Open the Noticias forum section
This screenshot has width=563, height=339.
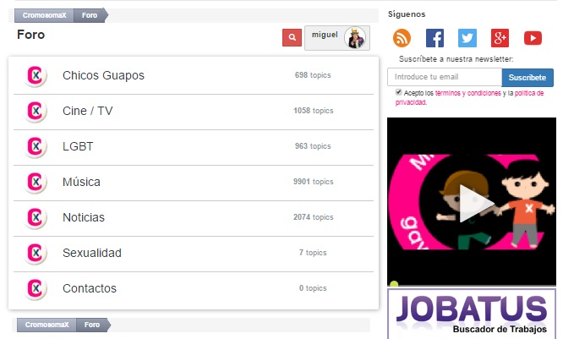(84, 217)
